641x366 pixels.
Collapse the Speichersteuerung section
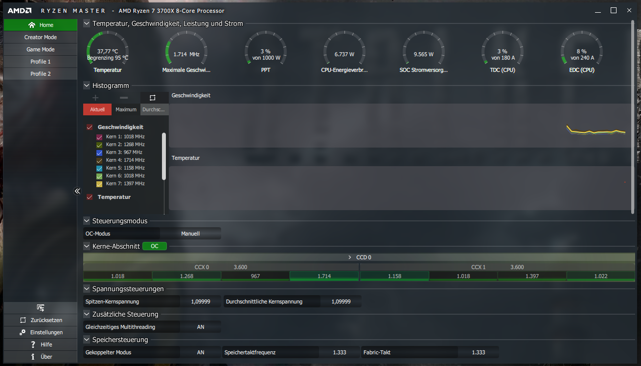pyautogui.click(x=87, y=340)
